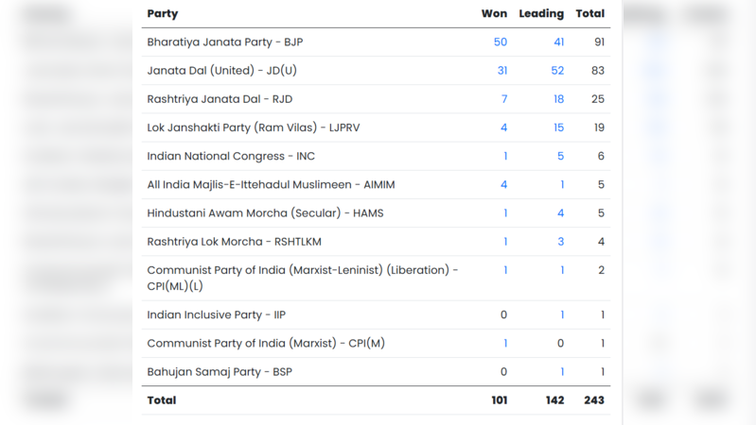The image size is (756, 425).
Task: Open CPI(M)'s won seat link
Action: click(505, 343)
